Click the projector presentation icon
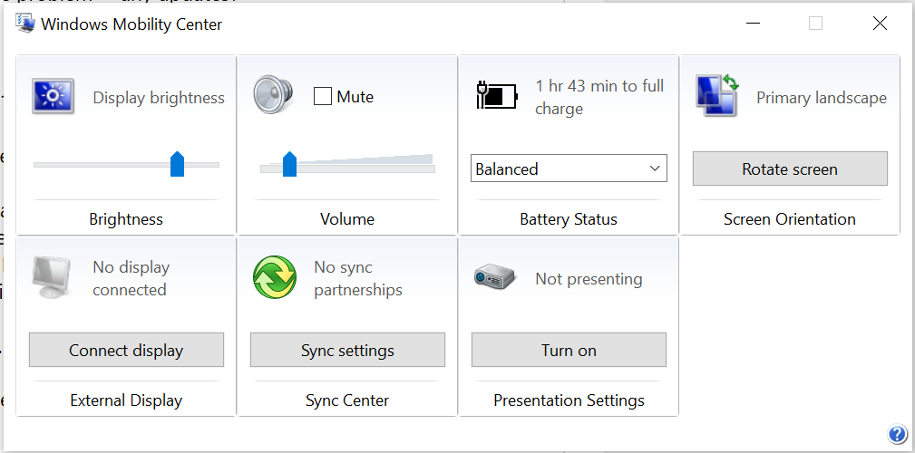The height and width of the screenshot is (453, 915). 494,276
